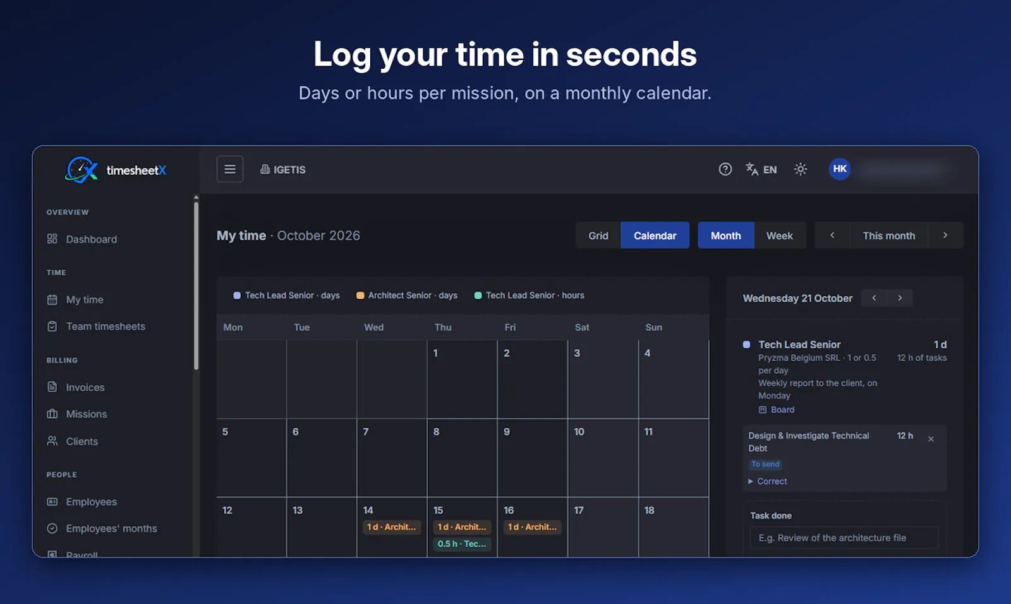Viewport: 1011px width, 604px height.
Task: Go to next month with right chevron
Action: coord(945,235)
